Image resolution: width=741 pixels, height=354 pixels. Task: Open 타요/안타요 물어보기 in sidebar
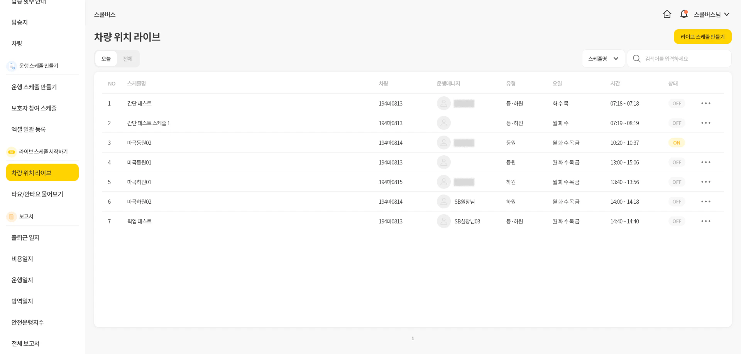click(37, 194)
